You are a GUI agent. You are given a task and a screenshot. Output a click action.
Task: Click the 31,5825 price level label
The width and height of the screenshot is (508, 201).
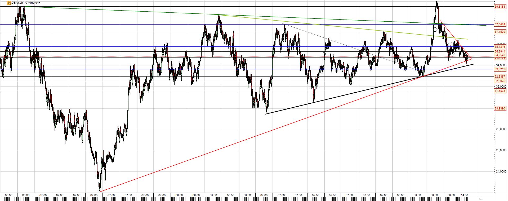pos(500,91)
